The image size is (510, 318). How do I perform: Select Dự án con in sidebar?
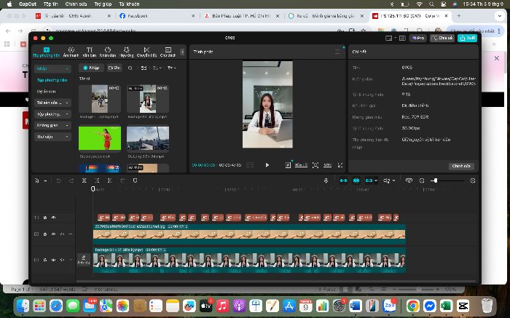[46, 92]
